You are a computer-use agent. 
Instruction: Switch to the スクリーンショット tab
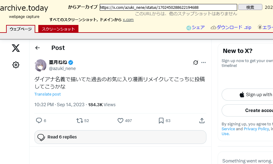(x=58, y=29)
